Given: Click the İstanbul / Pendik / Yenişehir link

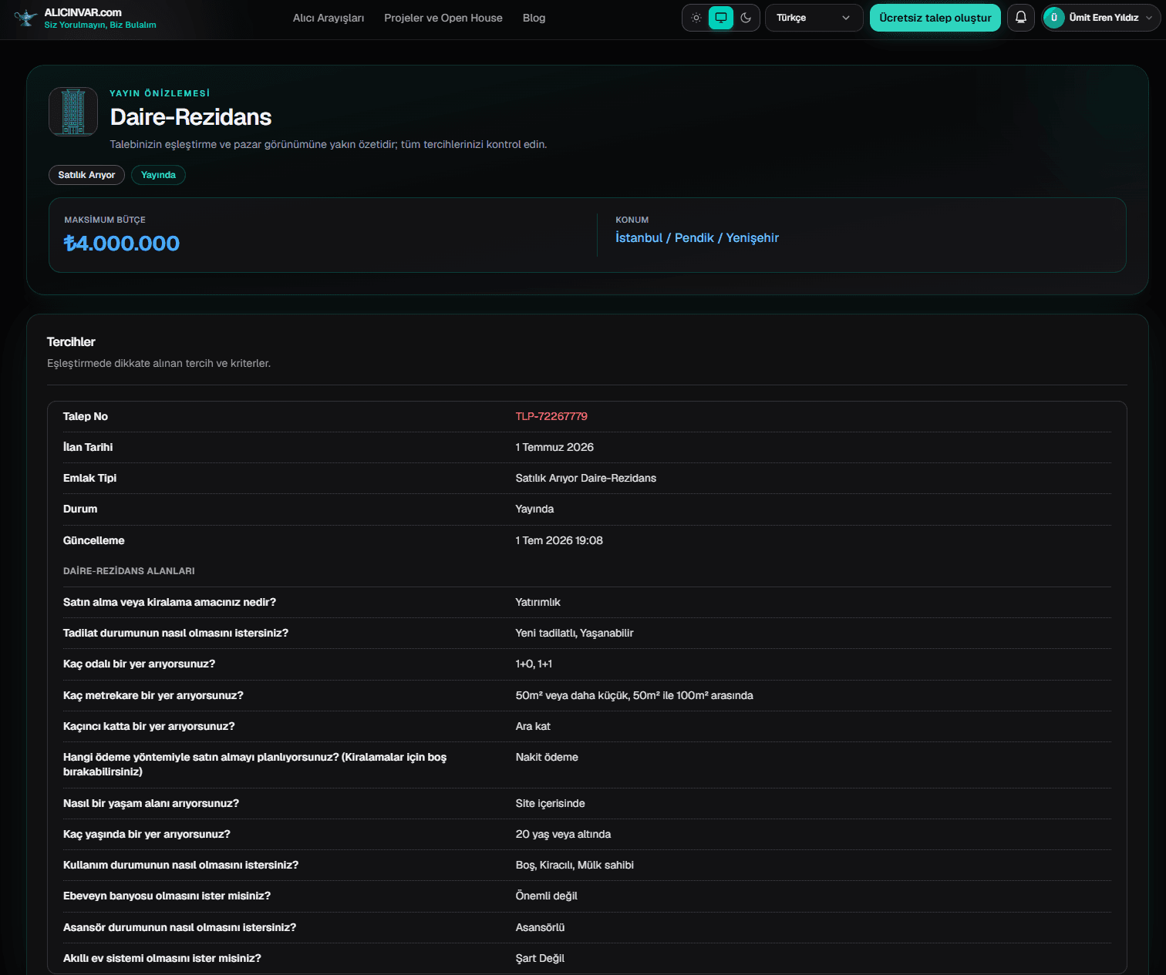Looking at the screenshot, I should tap(697, 237).
